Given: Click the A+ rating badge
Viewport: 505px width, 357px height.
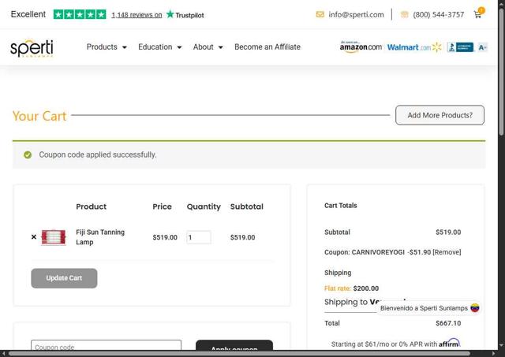Looking at the screenshot, I should tap(482, 47).
